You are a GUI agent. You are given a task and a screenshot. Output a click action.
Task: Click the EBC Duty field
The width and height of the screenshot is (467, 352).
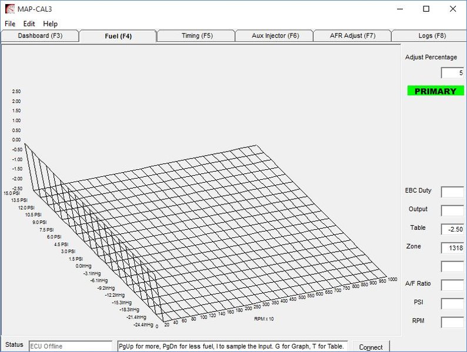click(x=452, y=192)
